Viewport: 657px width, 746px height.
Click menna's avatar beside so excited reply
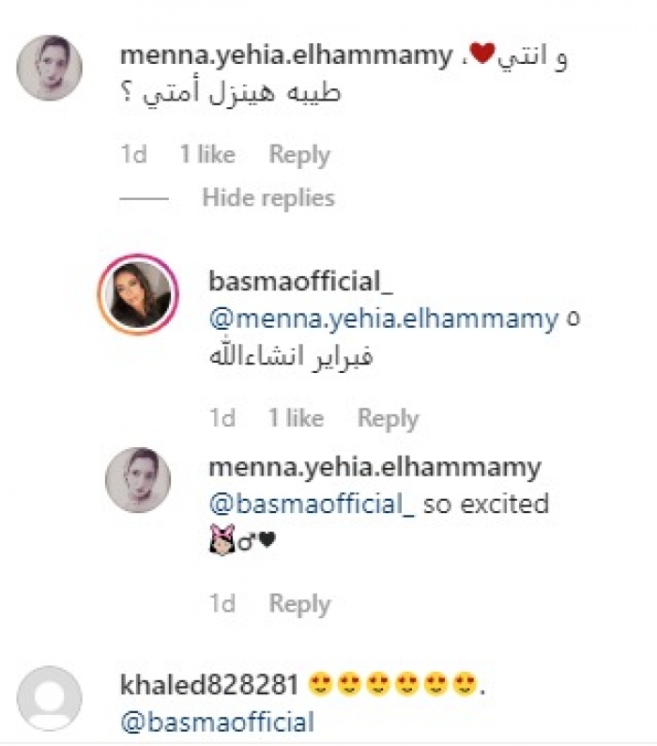(138, 479)
